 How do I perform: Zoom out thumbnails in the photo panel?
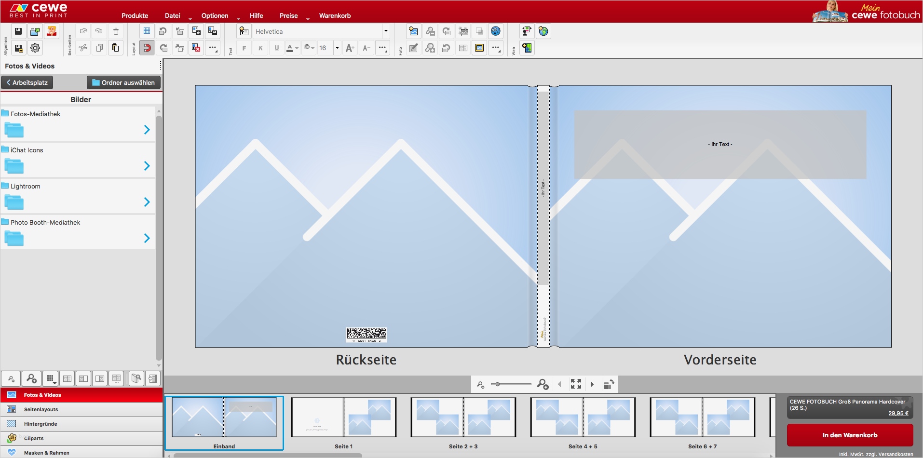[x=11, y=378]
